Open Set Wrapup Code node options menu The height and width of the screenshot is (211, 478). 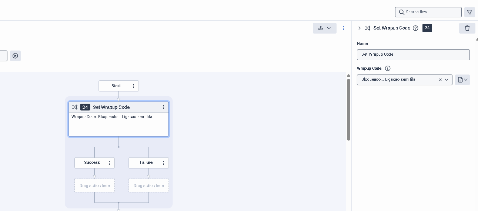(x=163, y=107)
